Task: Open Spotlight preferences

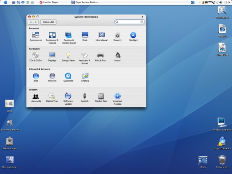Action: pyautogui.click(x=133, y=37)
